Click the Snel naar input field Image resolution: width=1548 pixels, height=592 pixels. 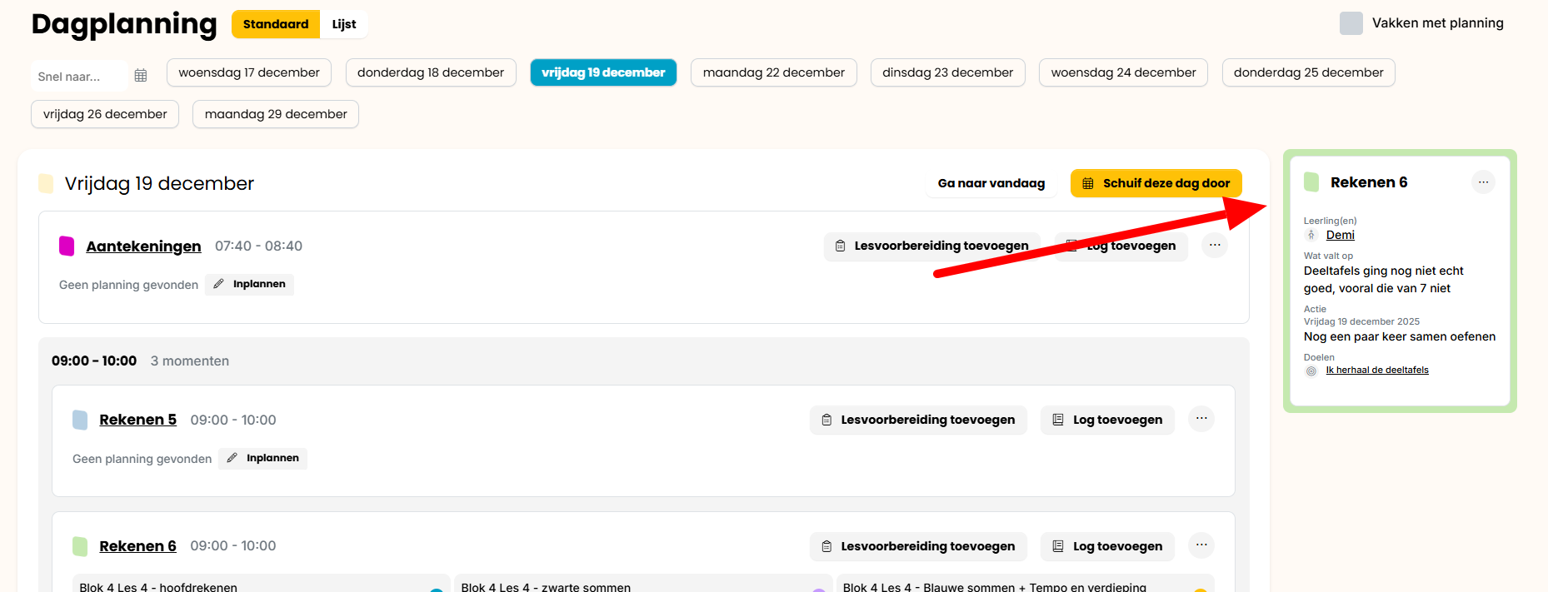pos(79,77)
